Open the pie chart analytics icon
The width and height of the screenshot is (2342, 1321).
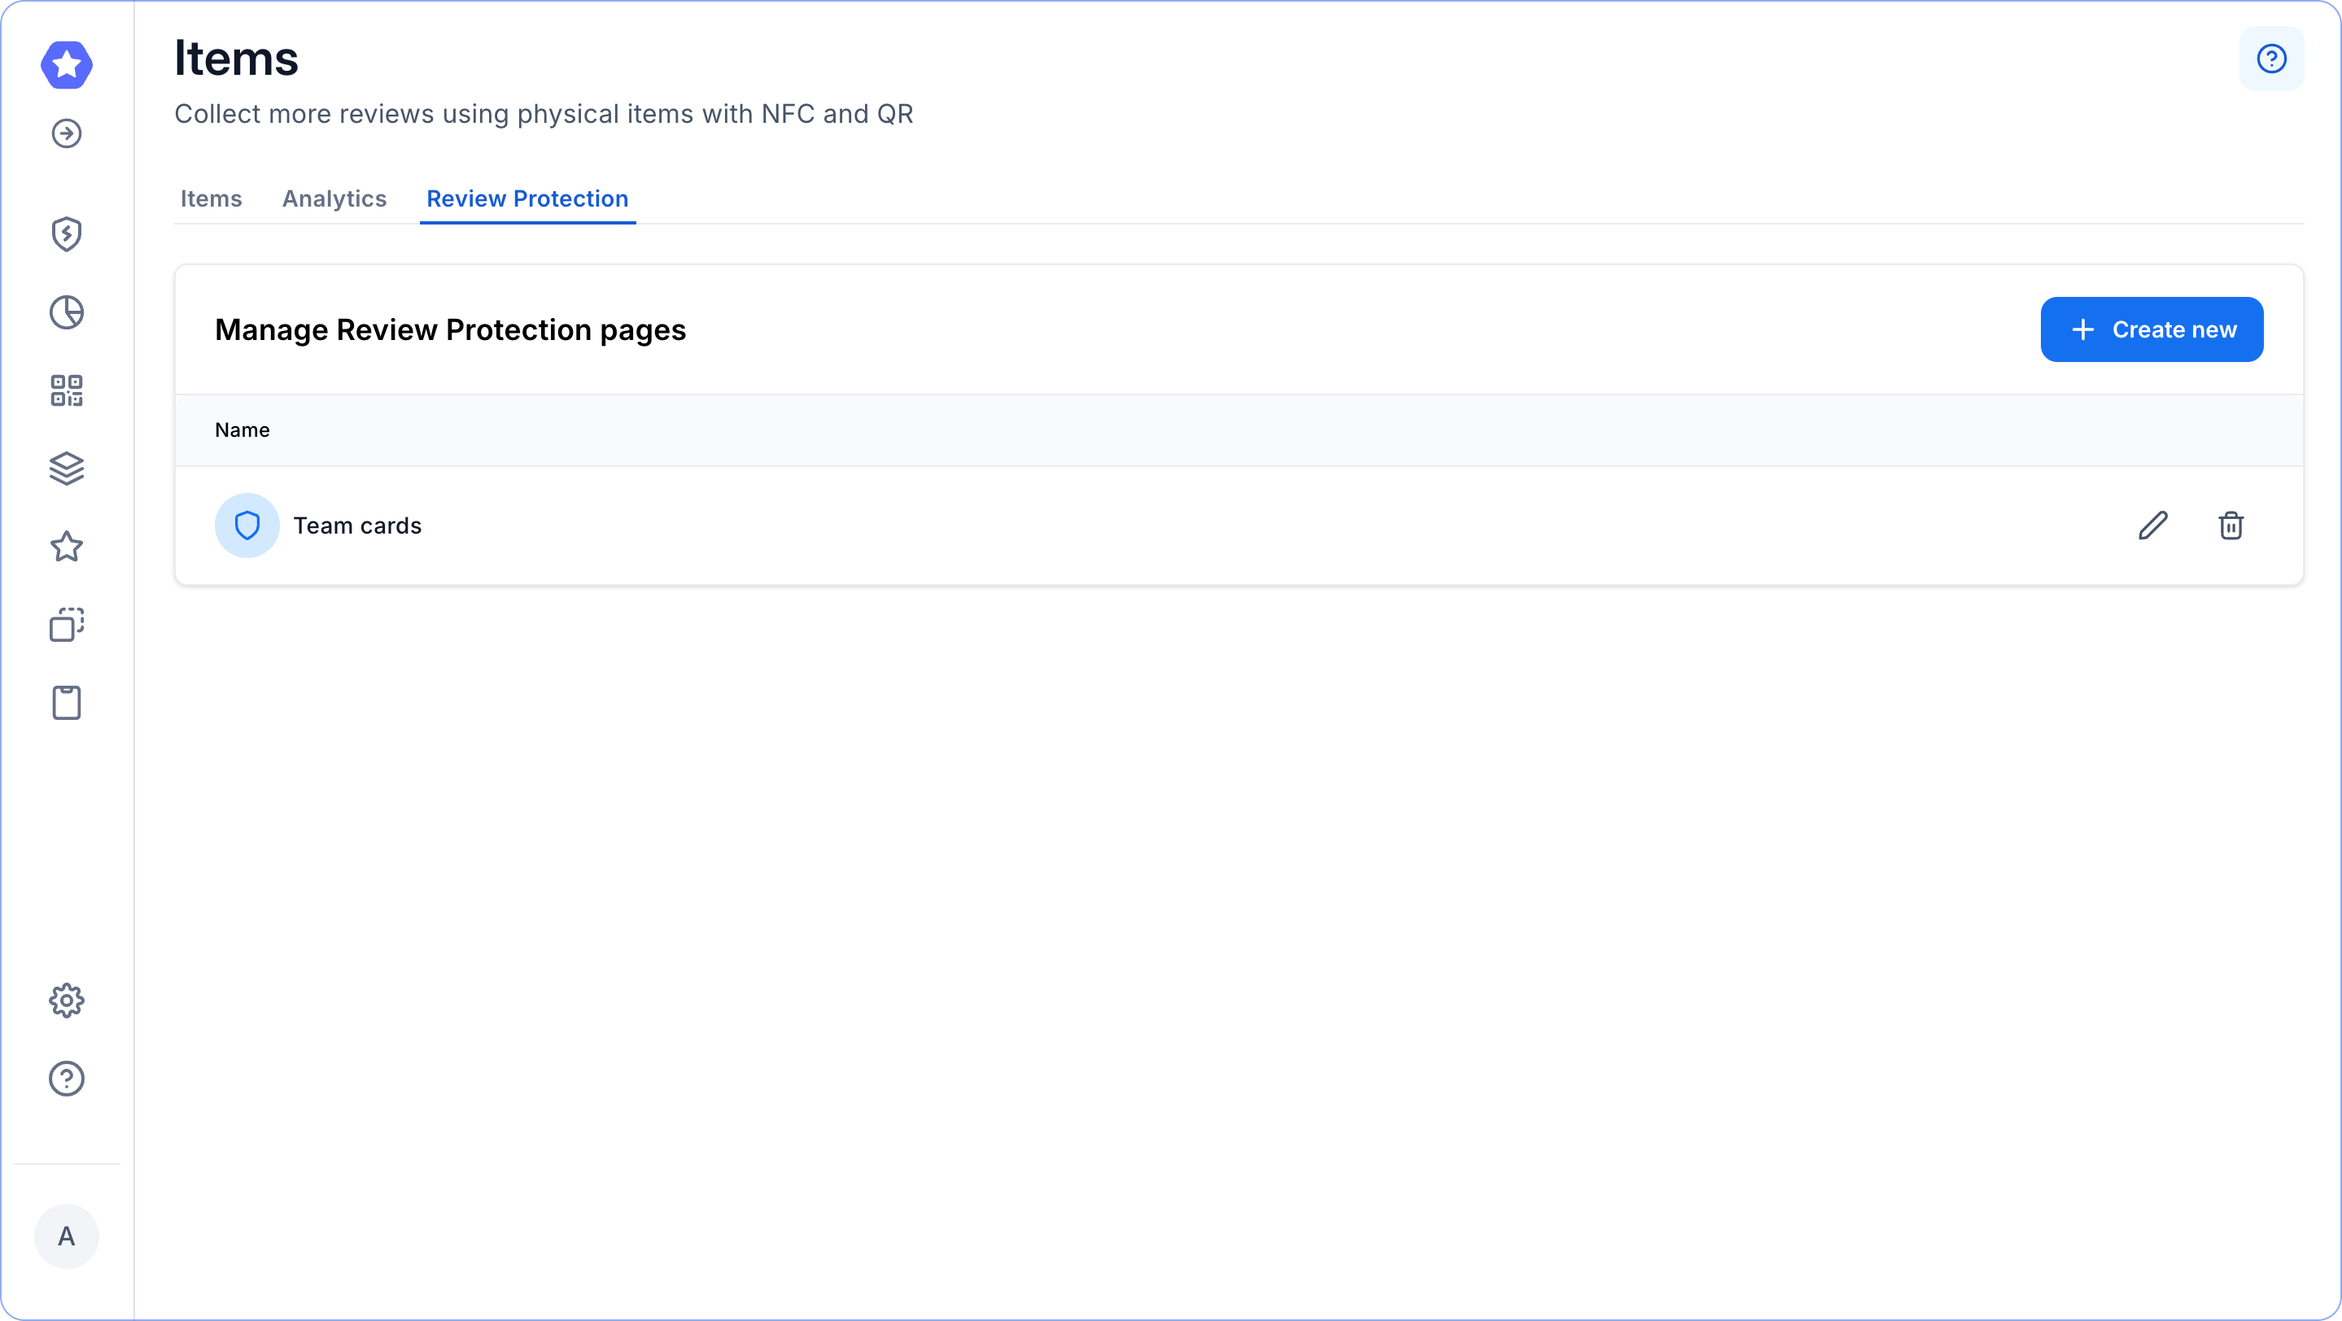67,312
